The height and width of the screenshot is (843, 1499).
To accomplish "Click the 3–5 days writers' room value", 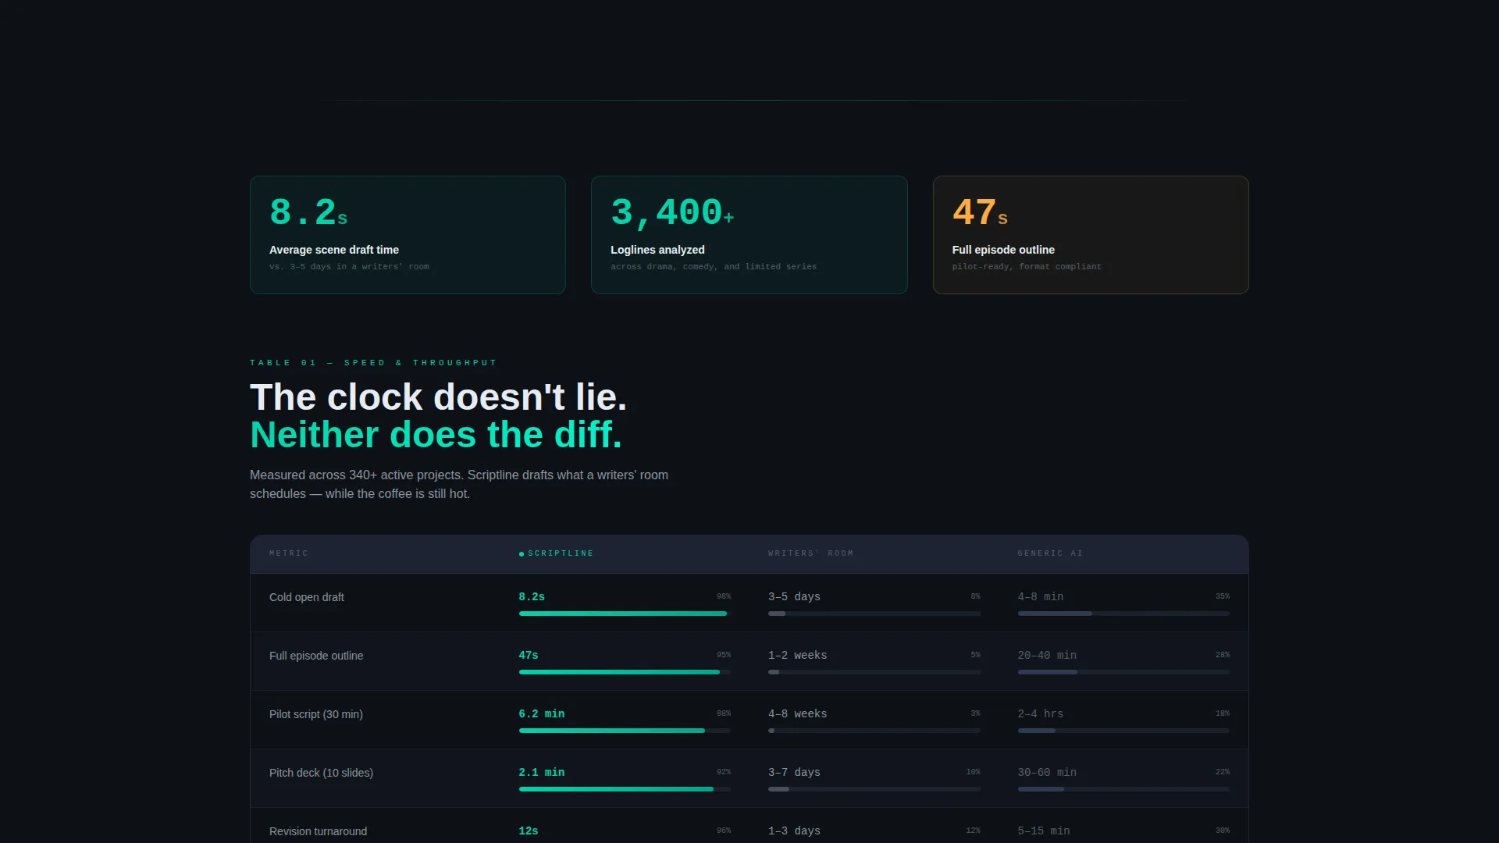I will point(794,596).
